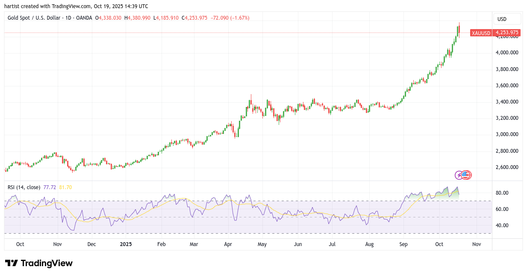Click the TradingView logo at bottom left
This screenshot has height=276, width=527.
pos(39,263)
